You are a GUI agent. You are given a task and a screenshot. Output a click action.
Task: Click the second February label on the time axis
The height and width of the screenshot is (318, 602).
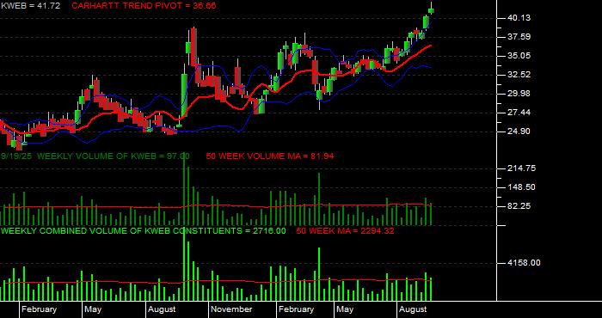coord(296,309)
